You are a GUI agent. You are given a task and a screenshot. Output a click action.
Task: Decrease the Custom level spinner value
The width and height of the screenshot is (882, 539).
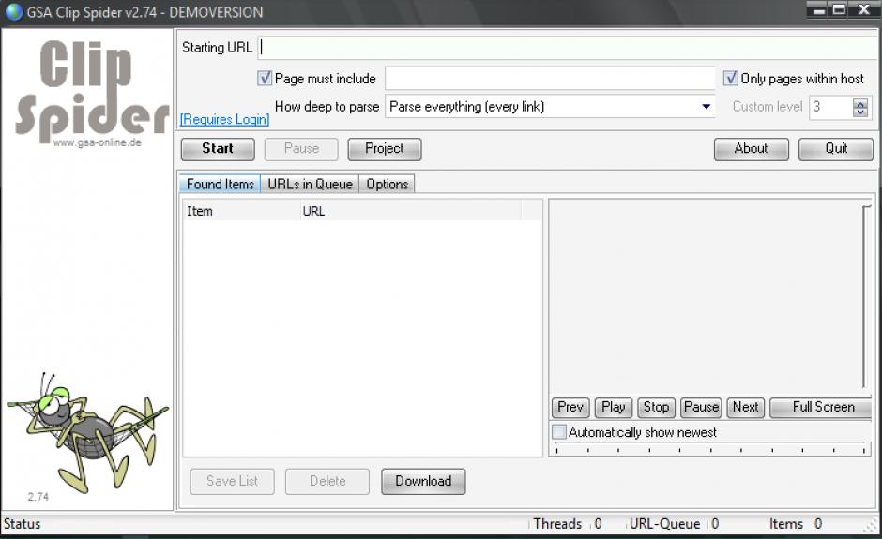click(x=860, y=112)
